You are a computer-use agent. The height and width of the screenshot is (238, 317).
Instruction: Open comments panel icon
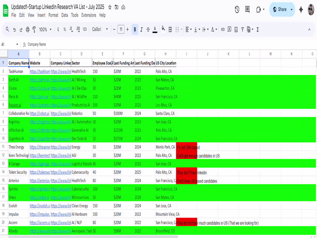pyautogui.click(x=247, y=10)
